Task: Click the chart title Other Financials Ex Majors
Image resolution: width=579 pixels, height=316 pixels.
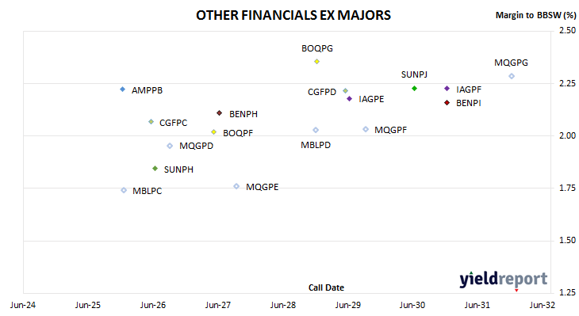Action: (x=293, y=15)
